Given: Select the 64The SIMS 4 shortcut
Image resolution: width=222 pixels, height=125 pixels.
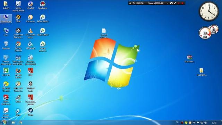Looking at the screenshot, I should coord(43,18).
